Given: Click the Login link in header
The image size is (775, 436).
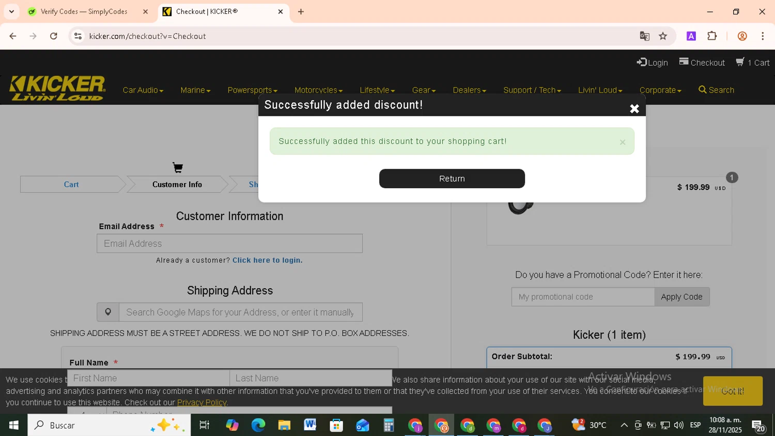Looking at the screenshot, I should pyautogui.click(x=652, y=63).
